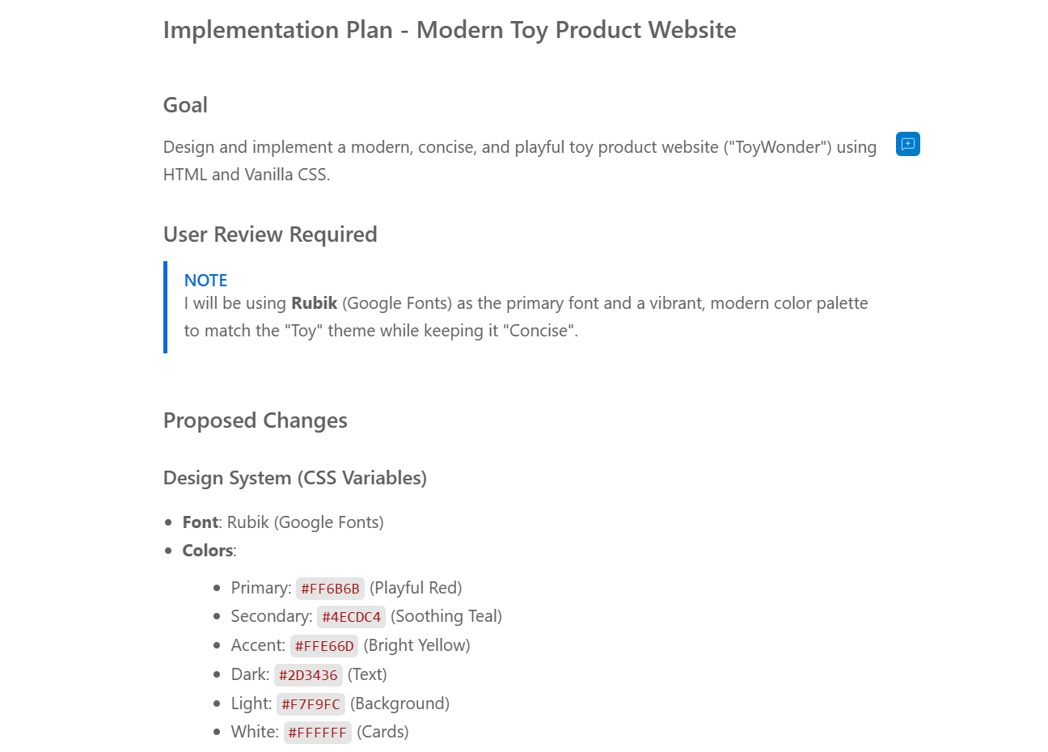
Task: Click the #4ECDC4 secondary color code
Action: [351, 617]
